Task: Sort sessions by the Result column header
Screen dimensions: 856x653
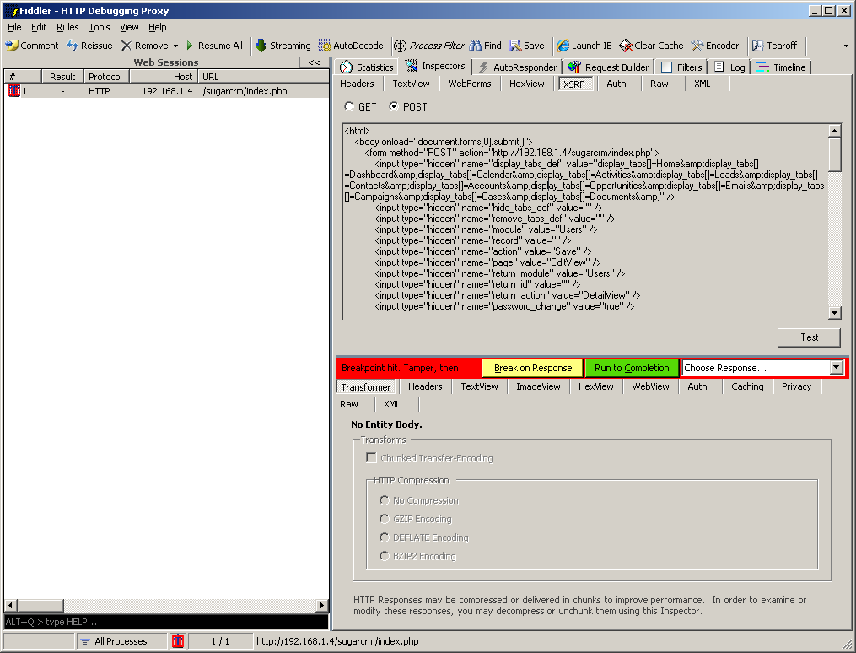Action: click(62, 77)
